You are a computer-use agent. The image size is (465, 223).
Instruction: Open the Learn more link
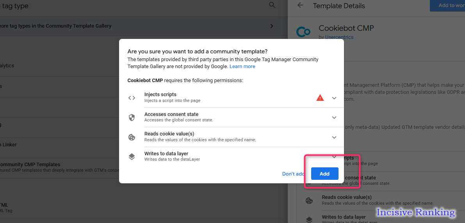point(242,66)
